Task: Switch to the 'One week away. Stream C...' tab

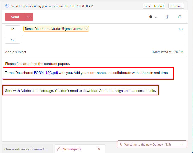Action: [x=27, y=149]
